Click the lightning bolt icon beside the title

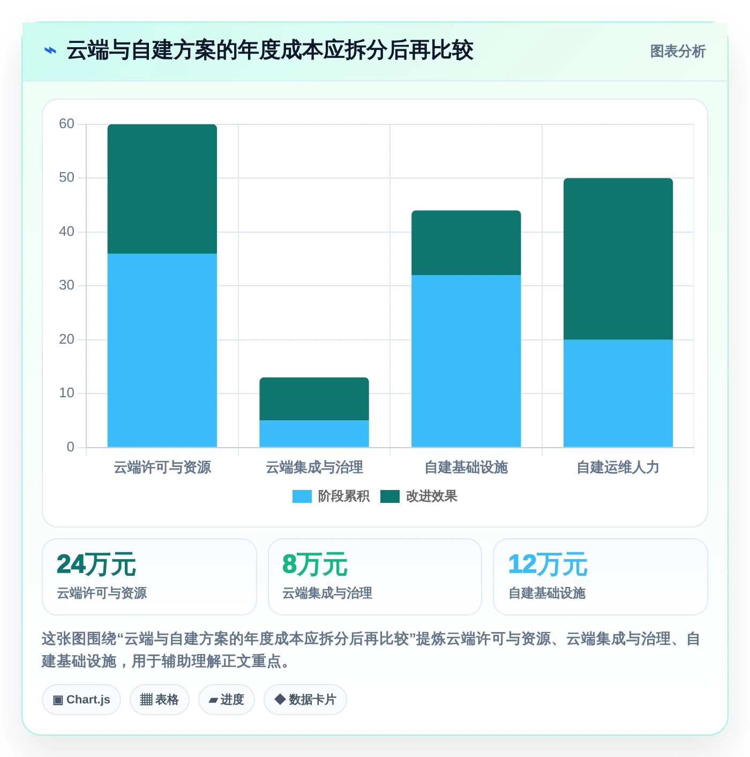tap(50, 51)
